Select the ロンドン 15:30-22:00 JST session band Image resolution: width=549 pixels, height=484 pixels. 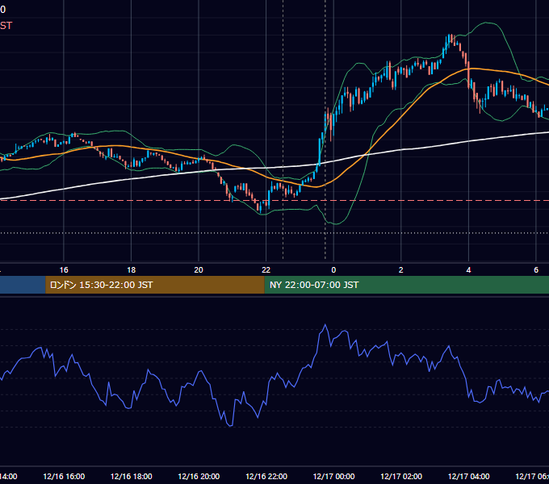155,285
